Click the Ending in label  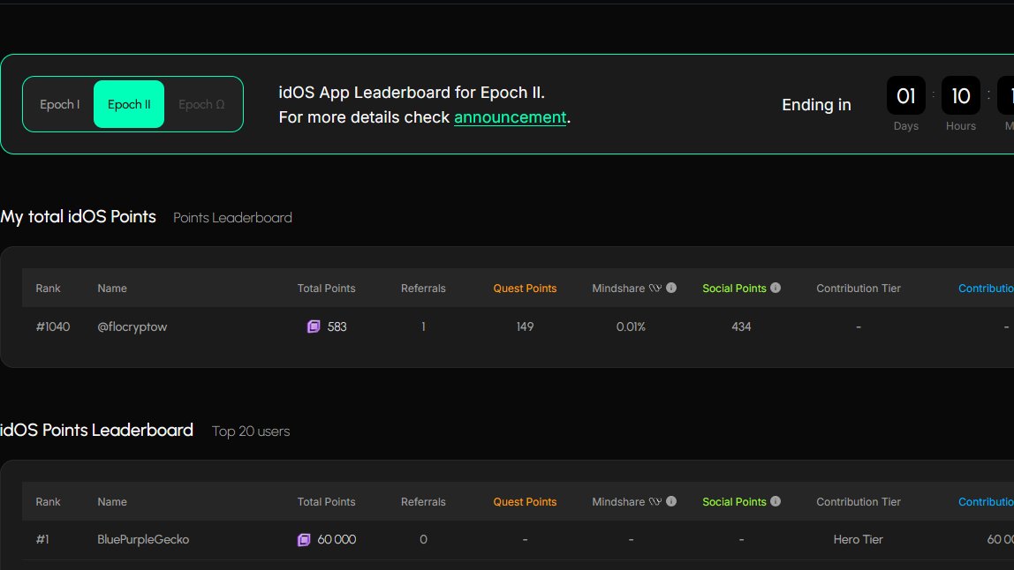[816, 105]
